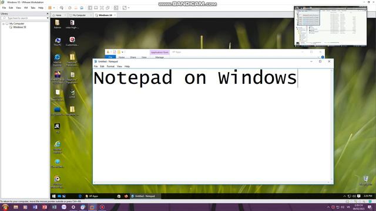Open the Home ribbon tab in Explorer
This screenshot has height=211, width=376.
(122, 57)
